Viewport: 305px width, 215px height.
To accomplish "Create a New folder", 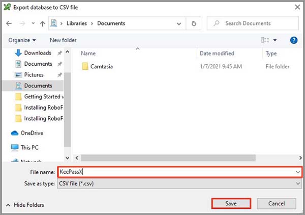I will [63, 40].
